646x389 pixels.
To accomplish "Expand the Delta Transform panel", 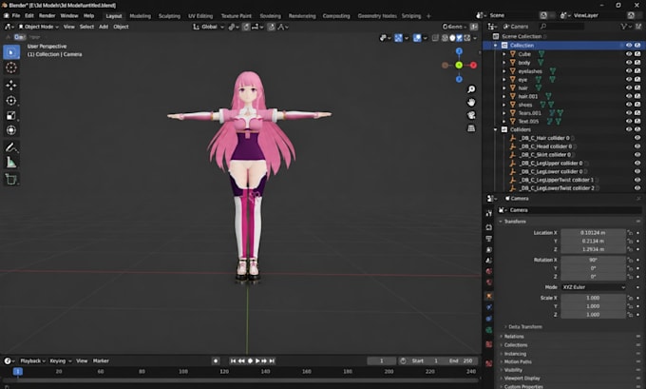I will pyautogui.click(x=505, y=327).
